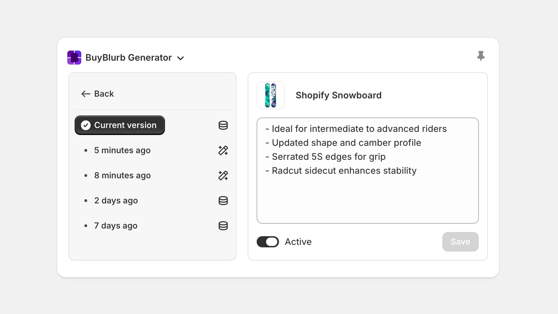Click database icon for 2 days ago

223,201
